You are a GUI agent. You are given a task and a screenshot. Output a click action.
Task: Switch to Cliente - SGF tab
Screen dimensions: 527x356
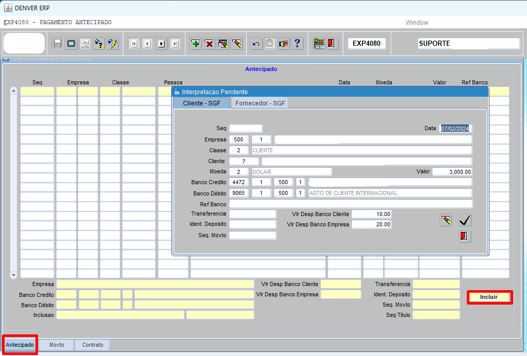[202, 103]
